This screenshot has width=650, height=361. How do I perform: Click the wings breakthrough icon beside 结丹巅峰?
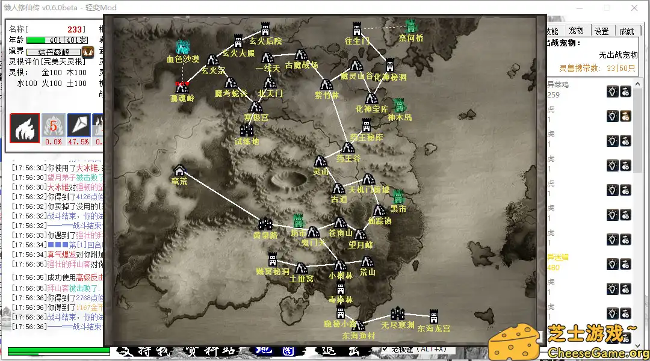pyautogui.click(x=88, y=52)
